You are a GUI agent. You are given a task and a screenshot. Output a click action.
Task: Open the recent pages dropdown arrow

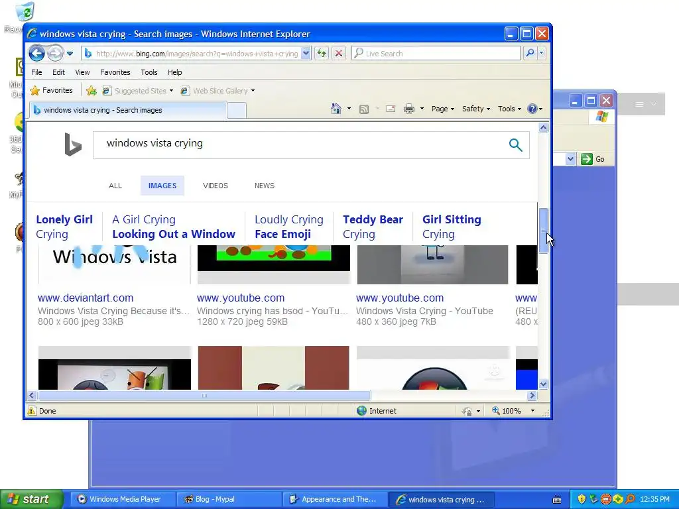point(70,54)
